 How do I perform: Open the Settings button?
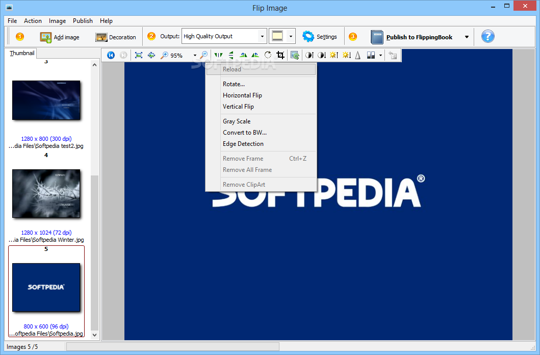coord(320,37)
